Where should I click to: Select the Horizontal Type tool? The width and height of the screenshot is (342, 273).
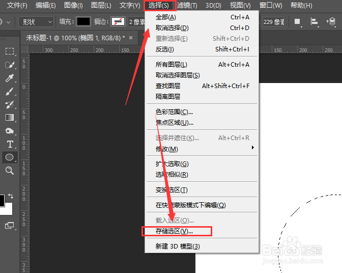[x=10, y=144]
